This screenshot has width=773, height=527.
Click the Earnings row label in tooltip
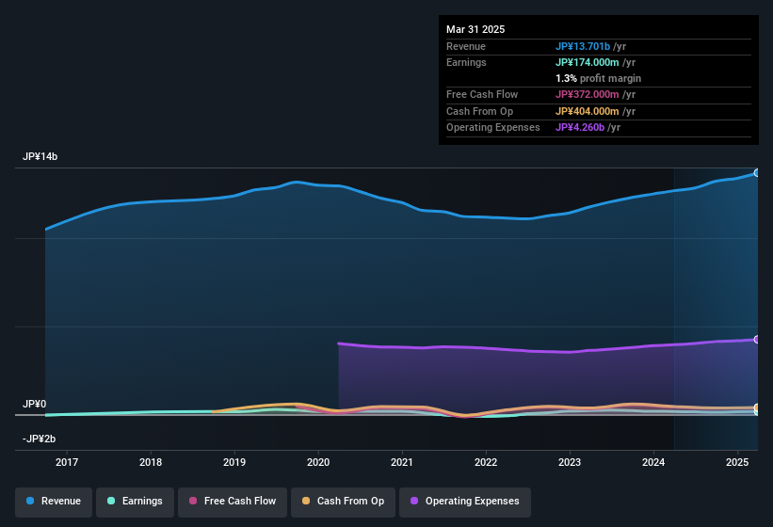[x=466, y=62]
